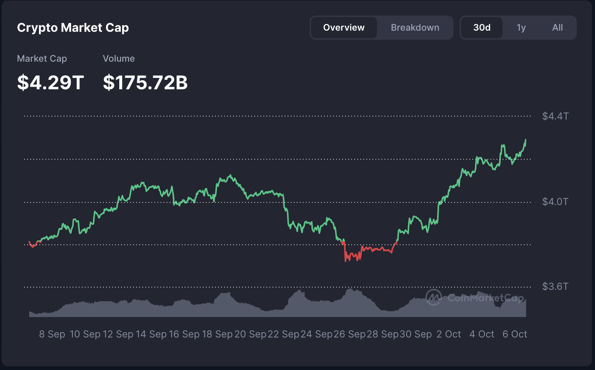Click the CoinMarketCap logo icon watermark

434,297
